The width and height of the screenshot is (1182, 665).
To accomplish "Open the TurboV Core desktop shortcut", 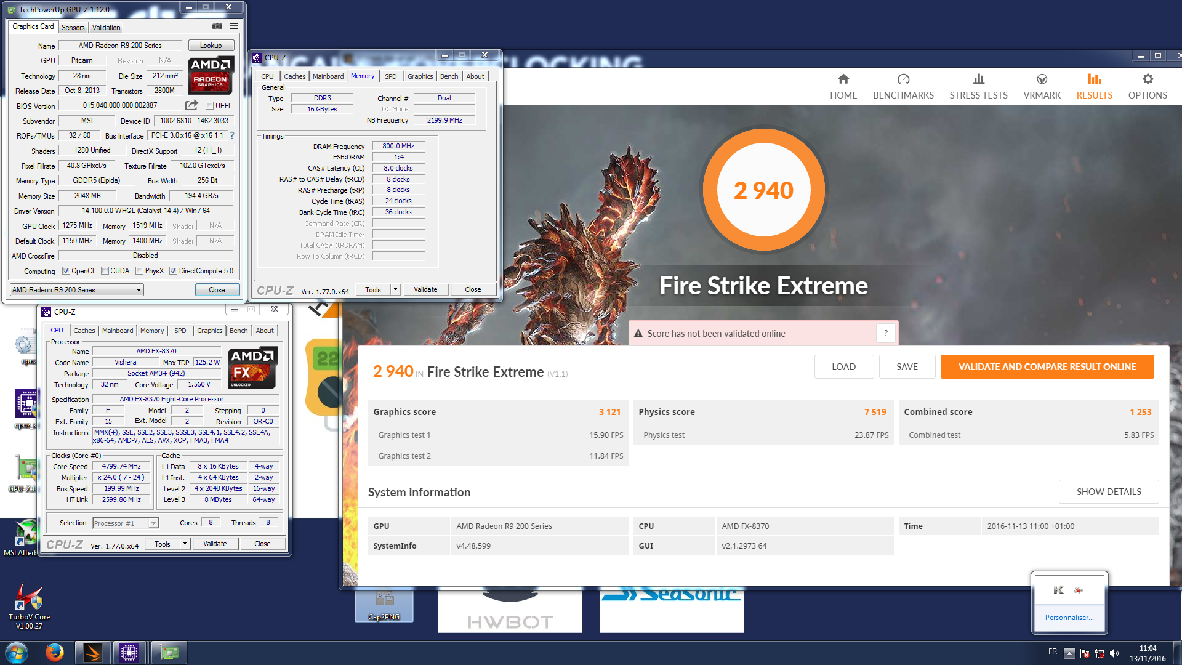I will pos(30,607).
